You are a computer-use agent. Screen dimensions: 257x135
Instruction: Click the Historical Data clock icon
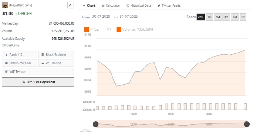(x=128, y=6)
